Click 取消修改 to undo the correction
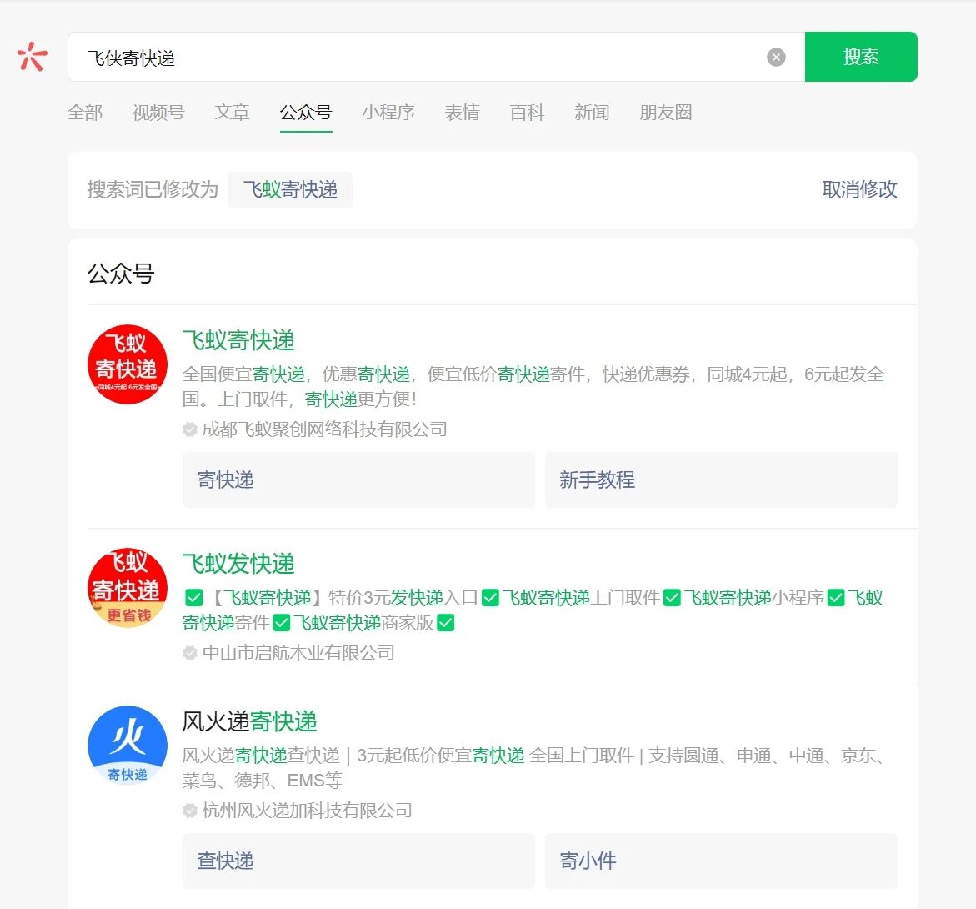Screen dimensions: 976x909 point(859,190)
